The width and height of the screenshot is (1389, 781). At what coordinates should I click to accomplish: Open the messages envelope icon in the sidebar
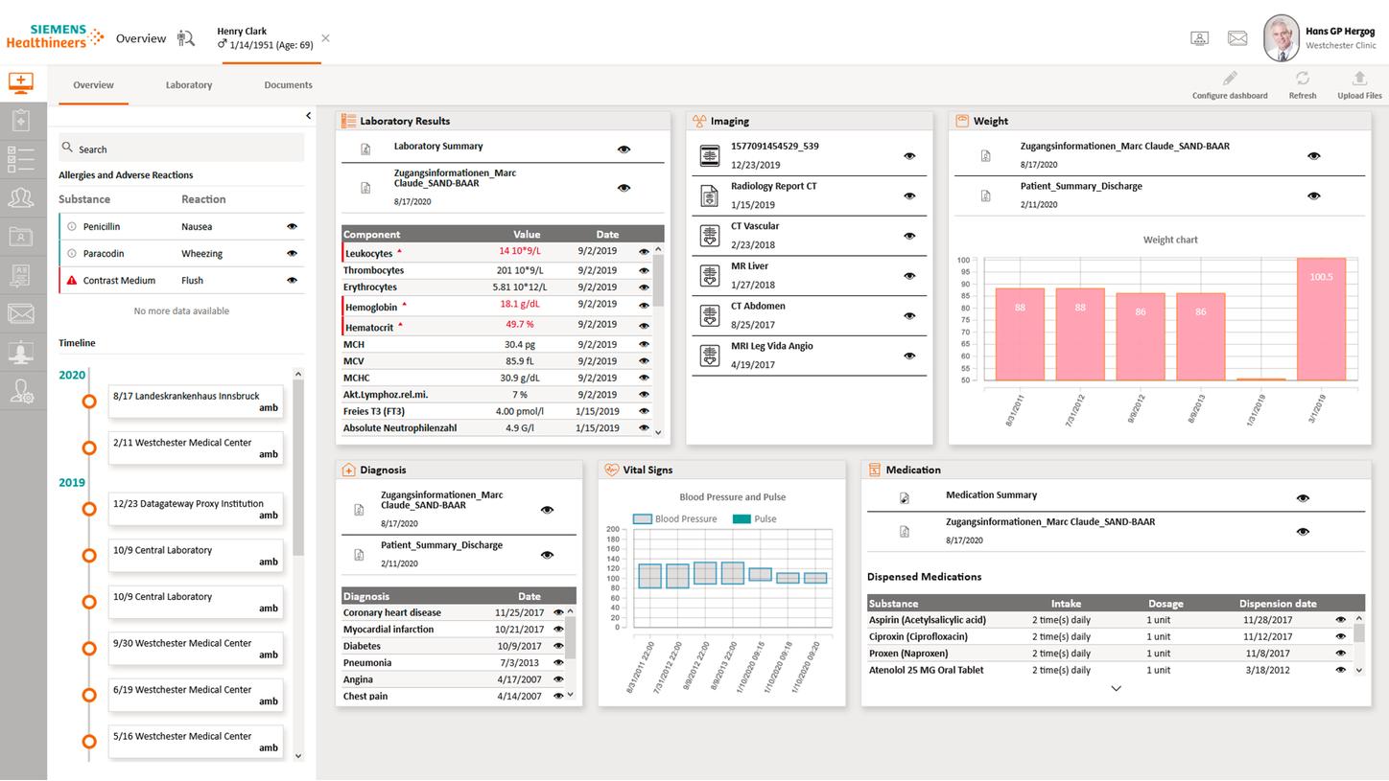21,313
